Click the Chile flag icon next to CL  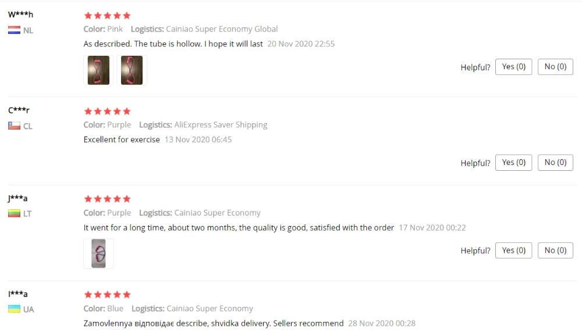pos(14,126)
